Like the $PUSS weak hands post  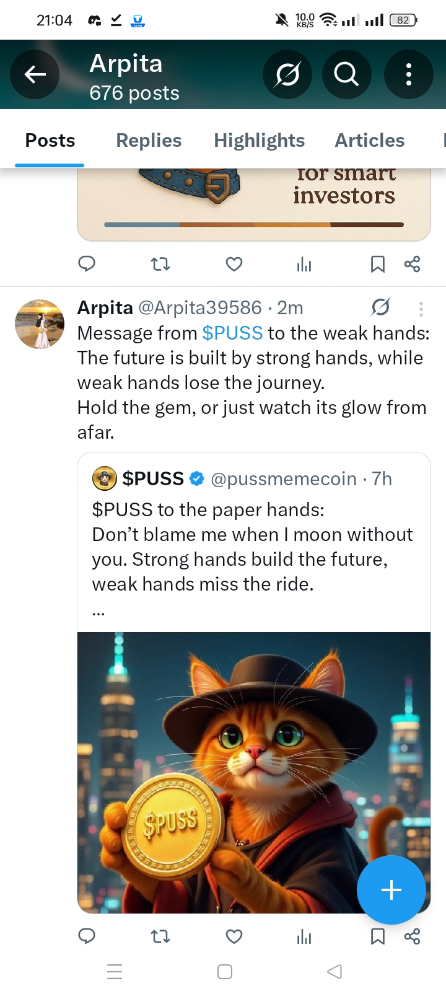[x=234, y=936]
